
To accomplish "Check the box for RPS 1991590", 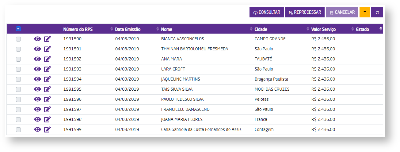I will 18,39.
